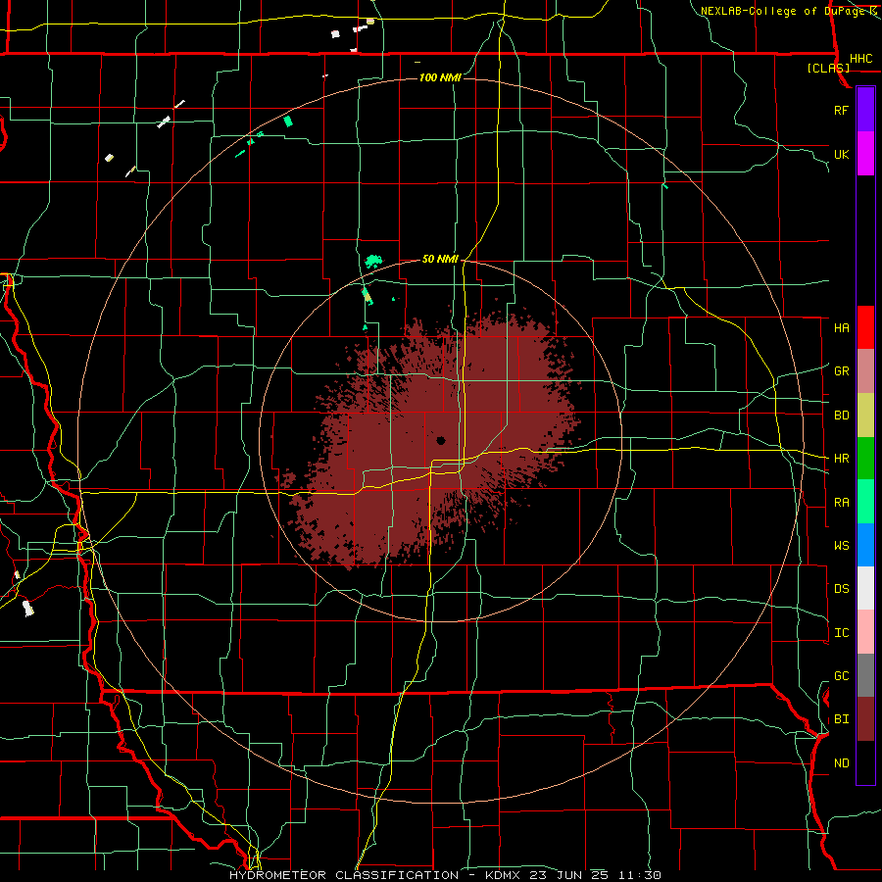Click the 'KDMX' station identifier in the caption

502,875
